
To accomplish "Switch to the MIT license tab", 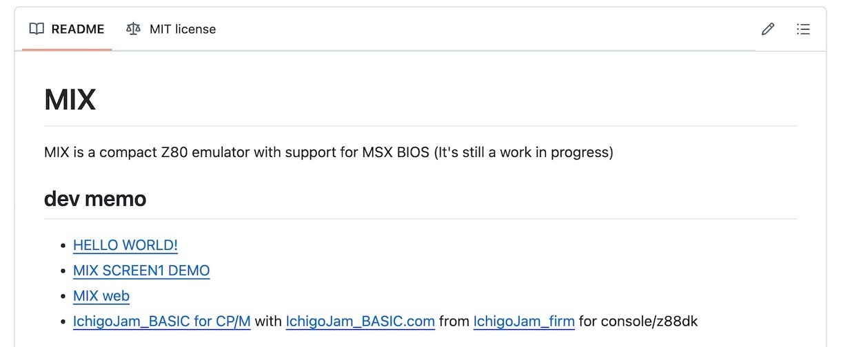I will point(171,29).
